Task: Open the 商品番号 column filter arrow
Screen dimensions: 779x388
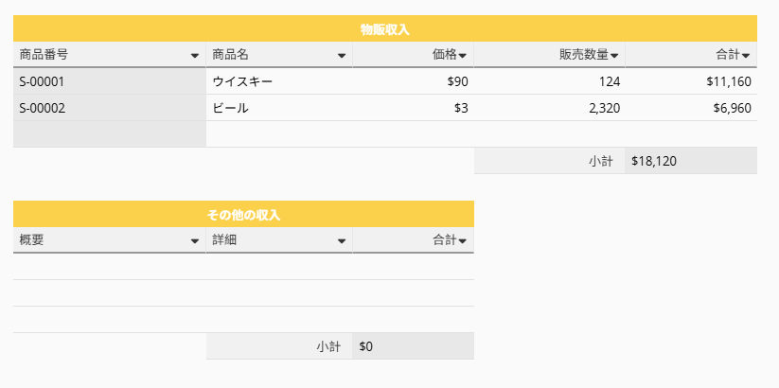Action: [195, 56]
